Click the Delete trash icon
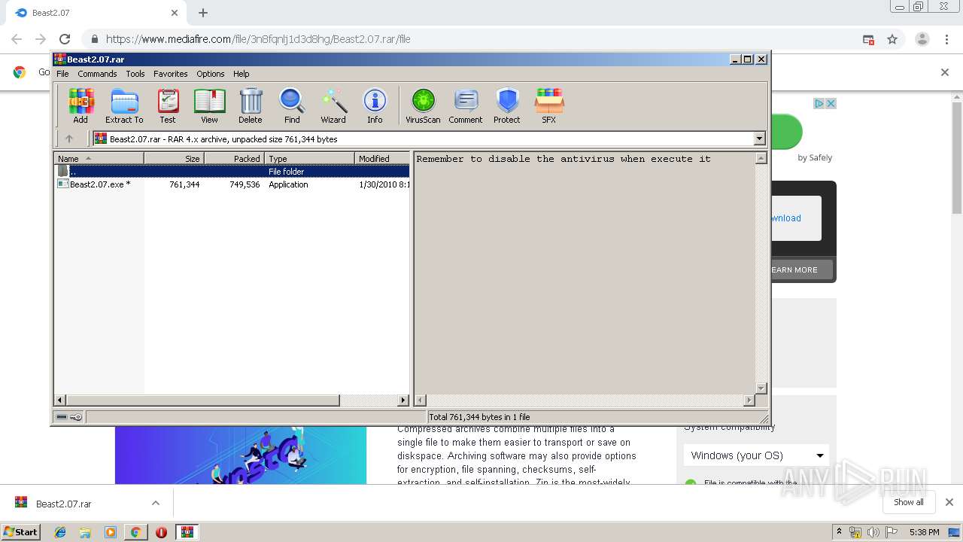This screenshot has width=963, height=542. 251,106
